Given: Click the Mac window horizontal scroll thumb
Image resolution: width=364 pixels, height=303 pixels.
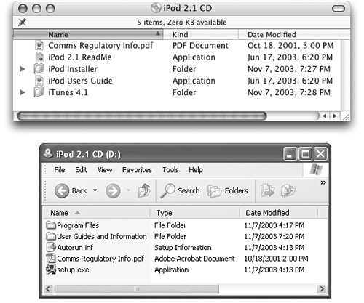Looking at the screenshot, I should pyautogui.click(x=142, y=116).
